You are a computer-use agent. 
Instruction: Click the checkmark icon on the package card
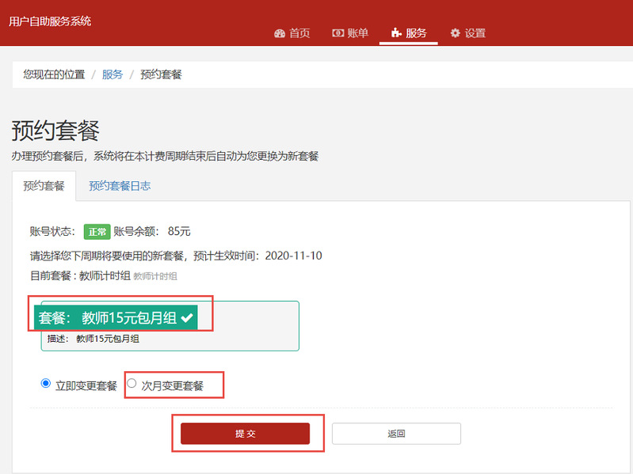pos(187,317)
